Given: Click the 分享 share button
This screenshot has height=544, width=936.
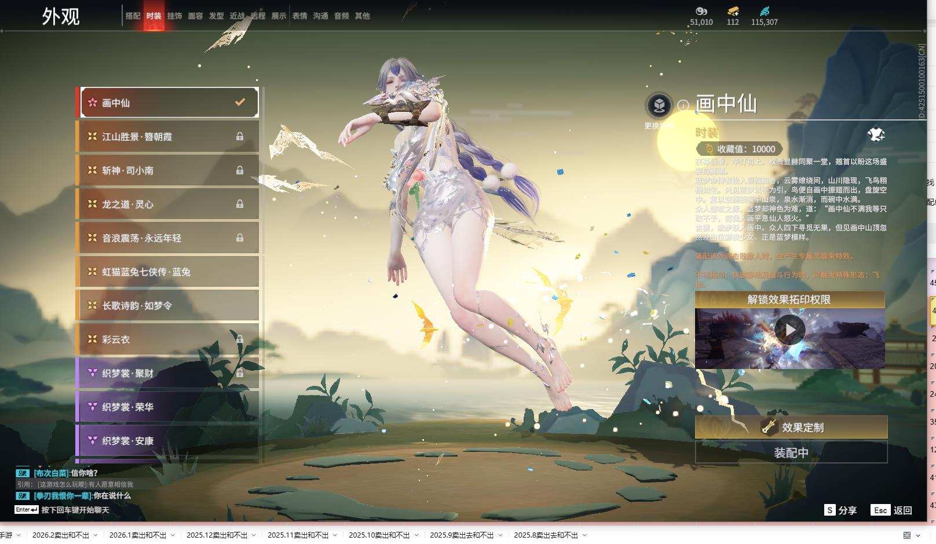Looking at the screenshot, I should 840,510.
